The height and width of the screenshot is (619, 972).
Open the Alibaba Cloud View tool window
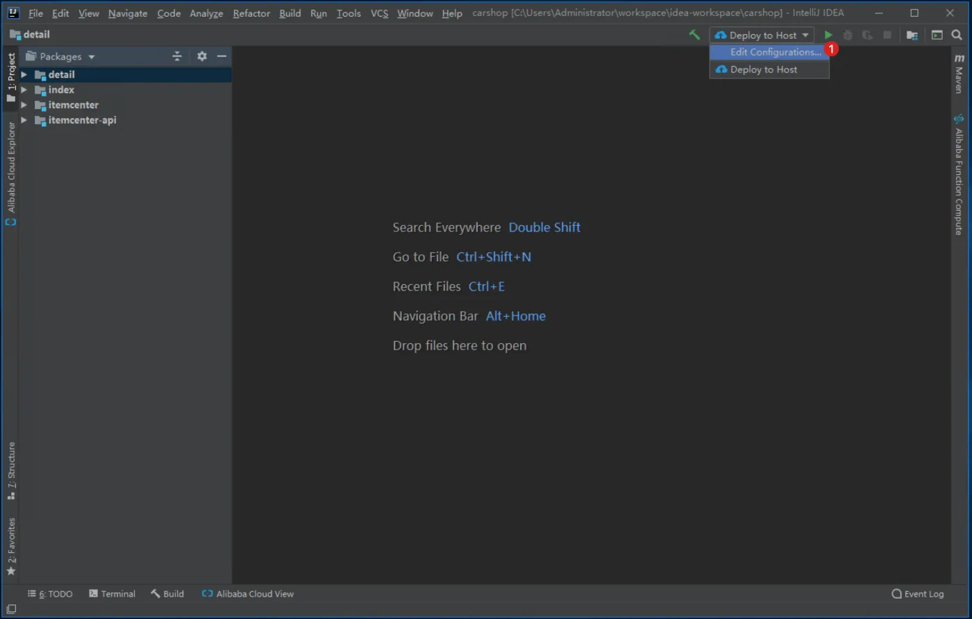point(248,594)
